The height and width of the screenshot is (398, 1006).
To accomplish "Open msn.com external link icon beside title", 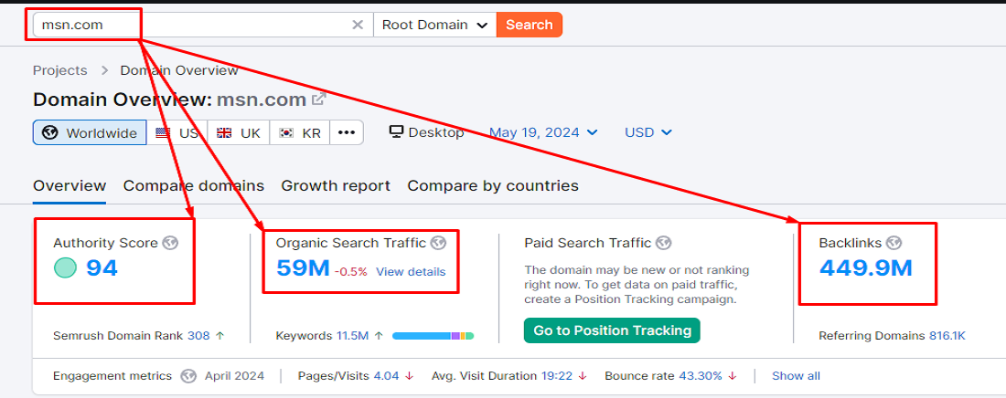I will click(319, 99).
